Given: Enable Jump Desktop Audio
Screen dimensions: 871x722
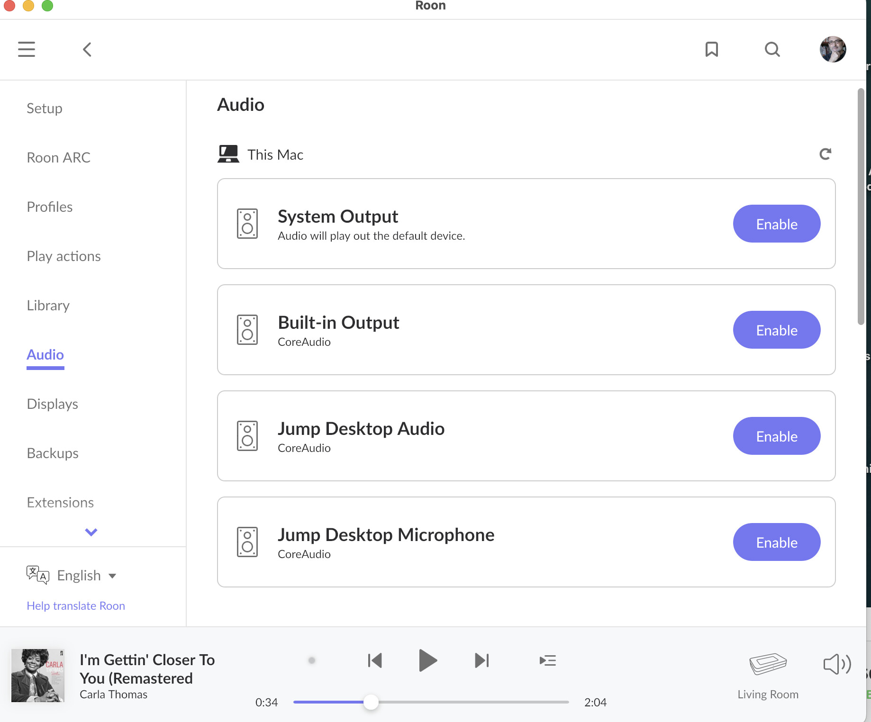Looking at the screenshot, I should (x=777, y=436).
